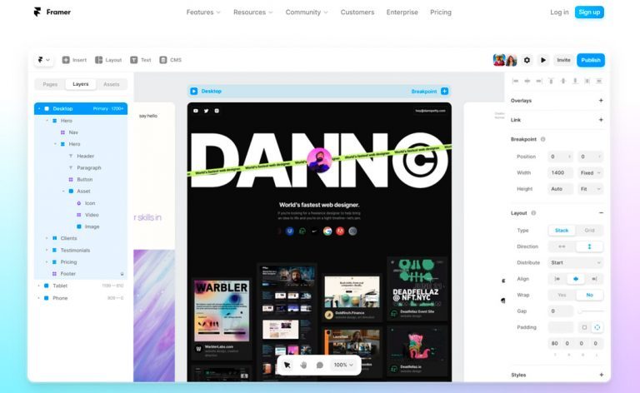Screen dimensions: 640x393
Task: Switch to the Assets tab
Action: [111, 84]
